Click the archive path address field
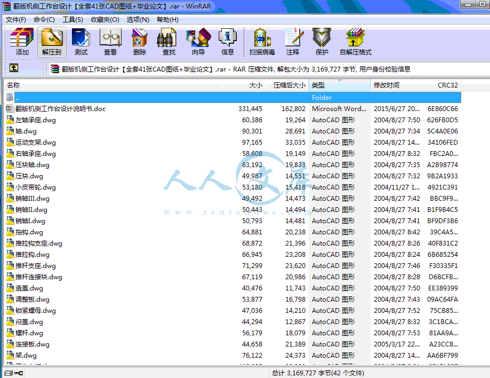The height and width of the screenshot is (378, 490). click(x=269, y=69)
